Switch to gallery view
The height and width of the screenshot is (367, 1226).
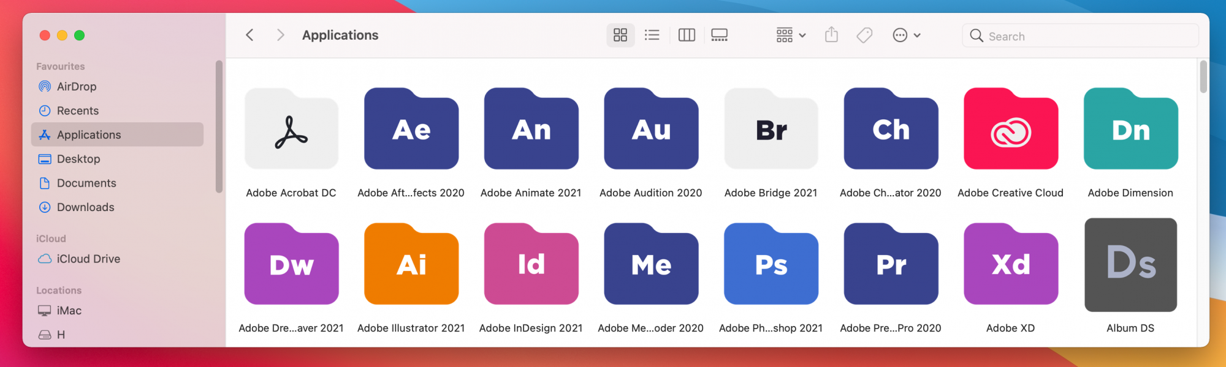click(720, 35)
